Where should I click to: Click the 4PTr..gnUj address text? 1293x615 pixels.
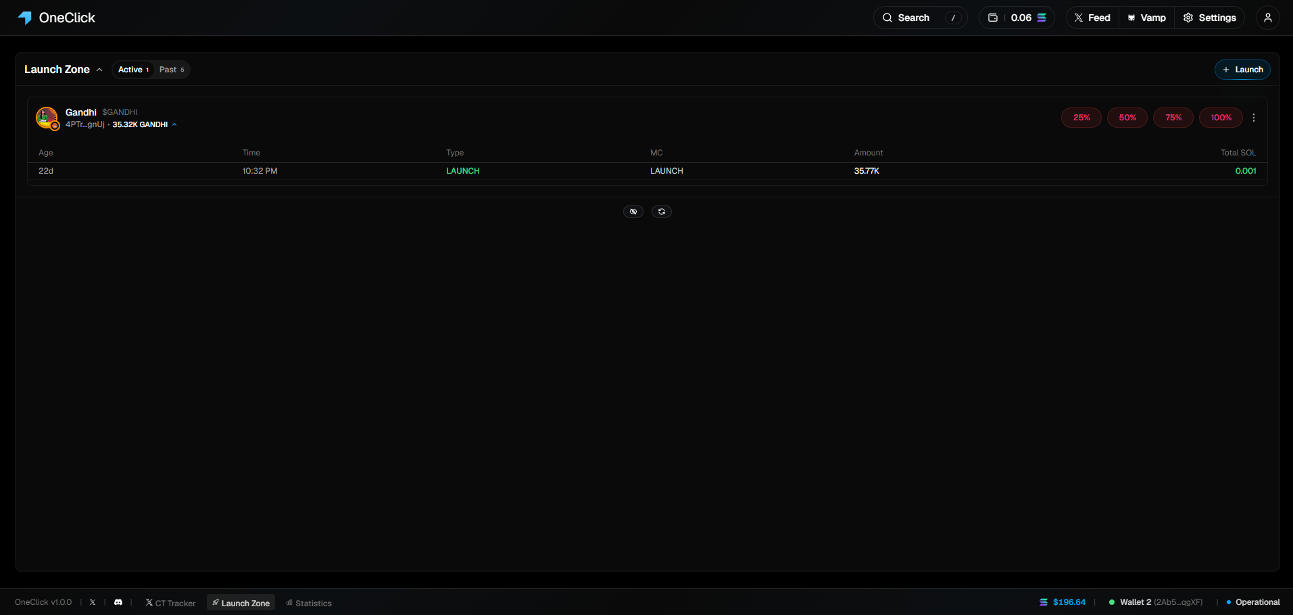(x=85, y=125)
